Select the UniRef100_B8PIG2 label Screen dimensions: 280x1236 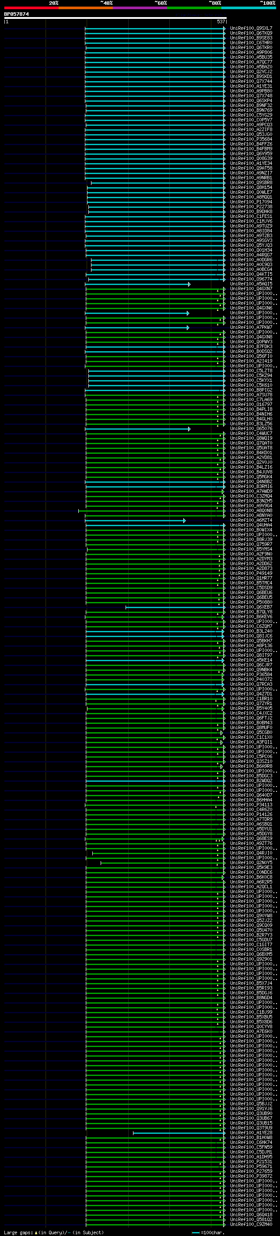tap(251, 390)
